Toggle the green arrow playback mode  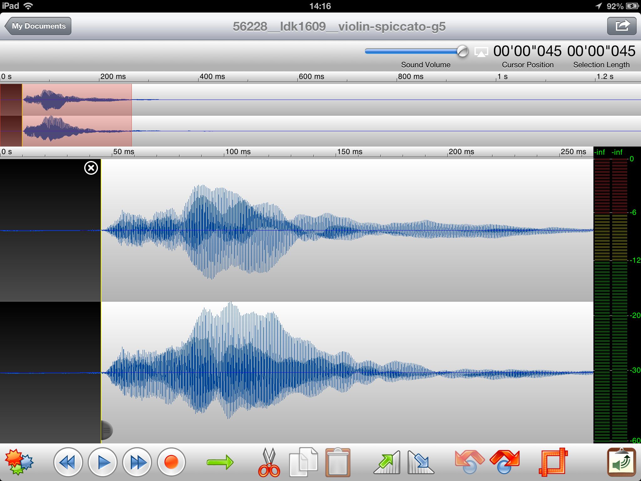coord(220,462)
